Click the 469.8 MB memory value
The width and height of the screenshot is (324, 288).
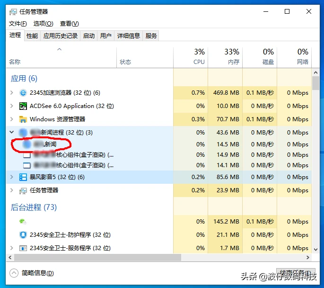coord(226,93)
